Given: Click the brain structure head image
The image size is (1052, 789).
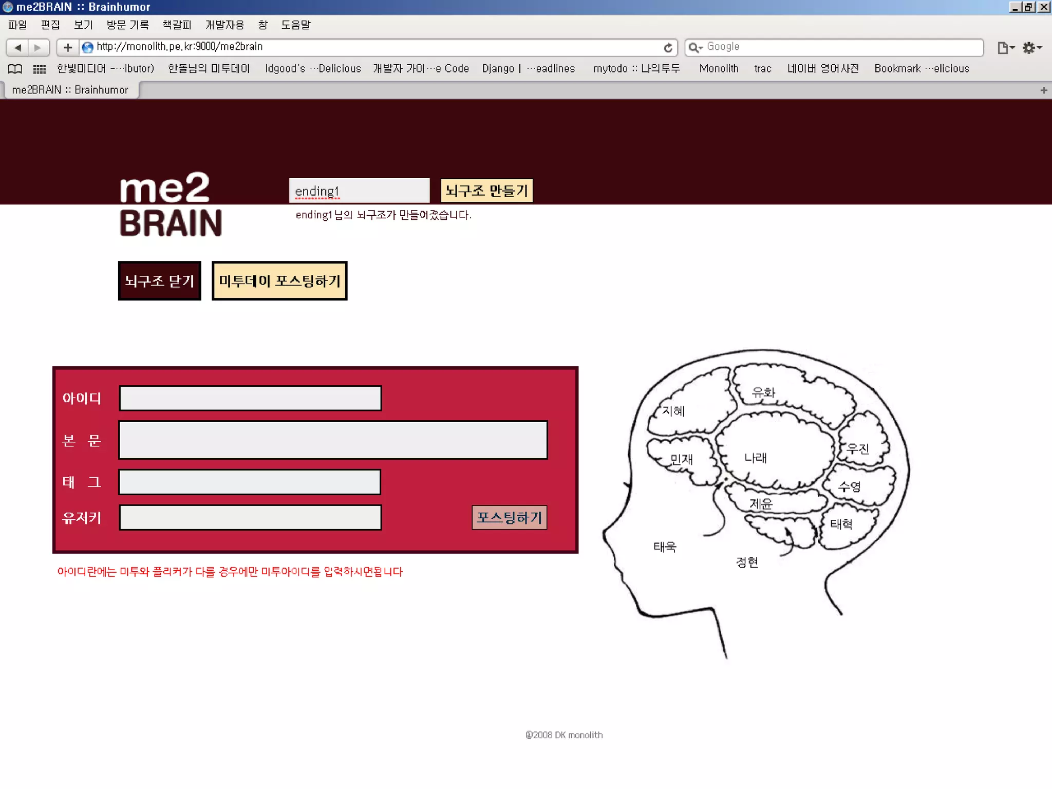Looking at the screenshot, I should (x=756, y=503).
